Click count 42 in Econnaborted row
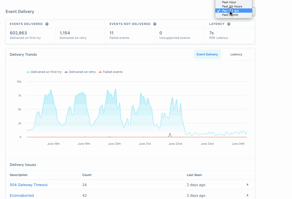 [84, 195]
